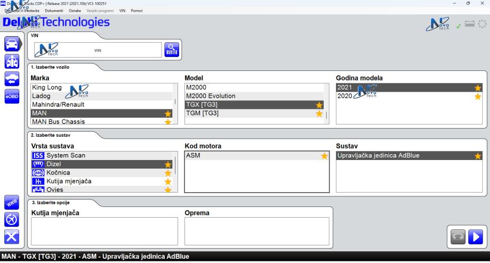Select model year 2021
Image resolution: width=490 pixels, height=263 pixels.
tap(409, 87)
